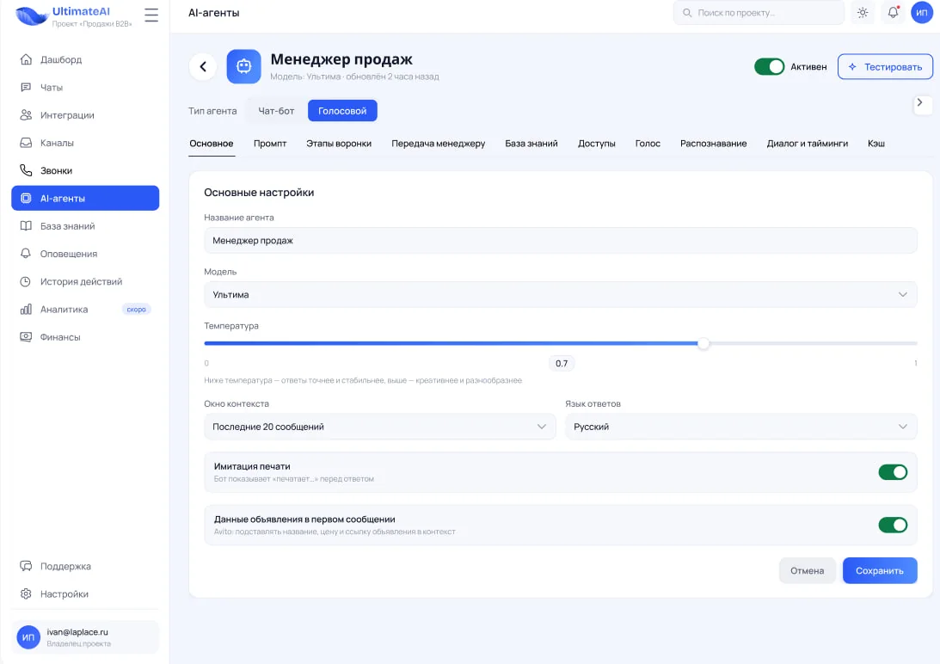Click the ИП avatar next to ivan@laplace.ru
Screen dimensions: 940x664
click(28, 637)
